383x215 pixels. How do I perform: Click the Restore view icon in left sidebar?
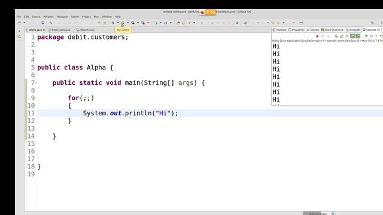tap(20, 30)
